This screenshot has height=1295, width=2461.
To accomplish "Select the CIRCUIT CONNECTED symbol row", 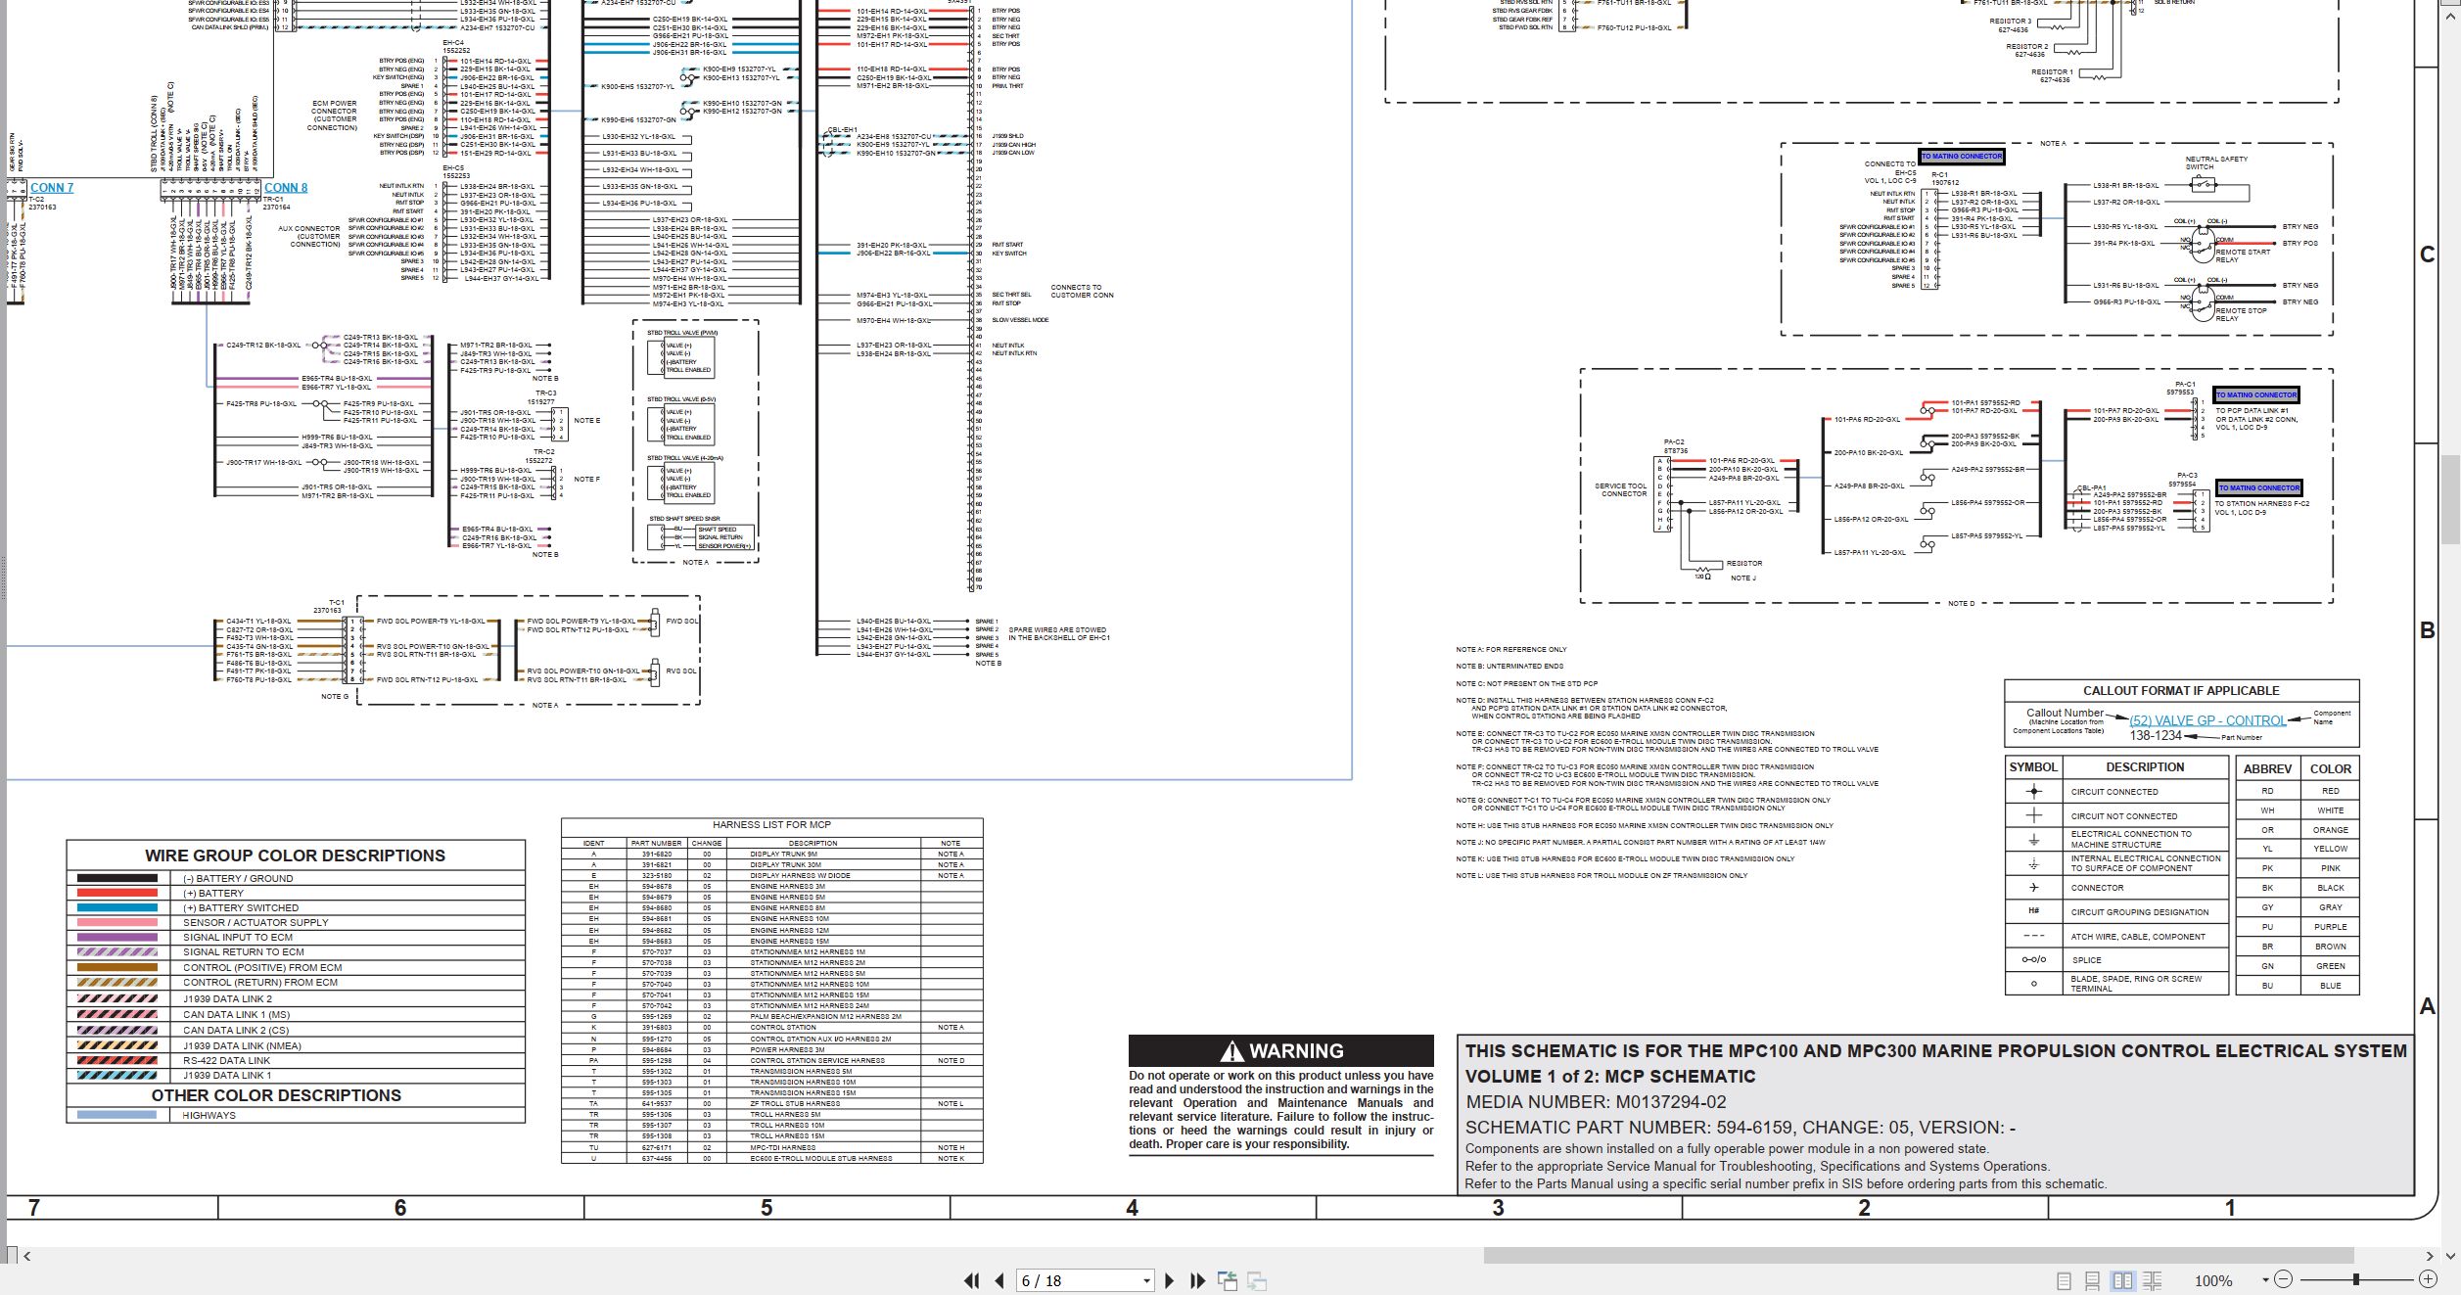I will [x=2116, y=792].
